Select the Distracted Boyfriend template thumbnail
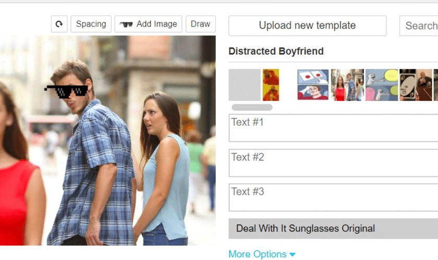This screenshot has height=260, width=438. click(347, 85)
